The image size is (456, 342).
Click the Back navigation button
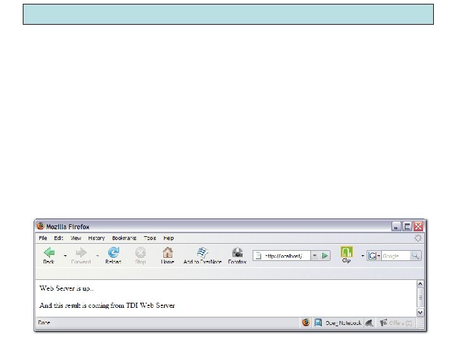49,255
